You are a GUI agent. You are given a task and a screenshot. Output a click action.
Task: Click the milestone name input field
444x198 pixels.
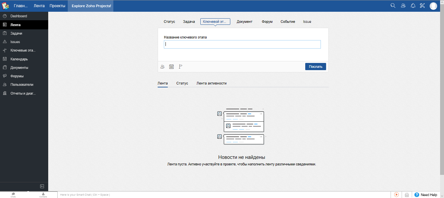tap(242, 44)
